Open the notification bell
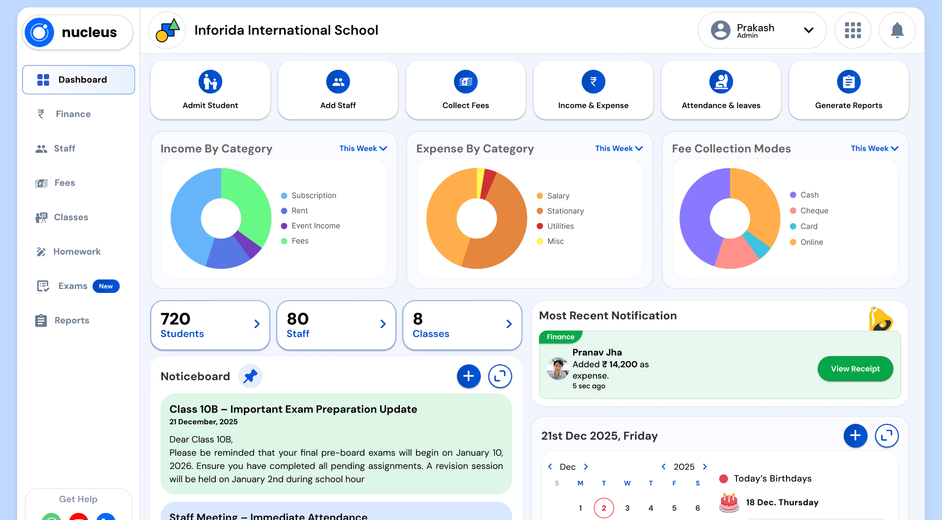Image resolution: width=942 pixels, height=520 pixels. tap(897, 30)
